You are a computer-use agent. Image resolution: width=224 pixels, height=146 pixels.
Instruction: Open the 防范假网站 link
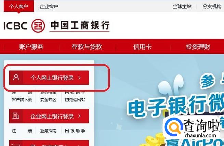pyautogui.click(x=75, y=100)
